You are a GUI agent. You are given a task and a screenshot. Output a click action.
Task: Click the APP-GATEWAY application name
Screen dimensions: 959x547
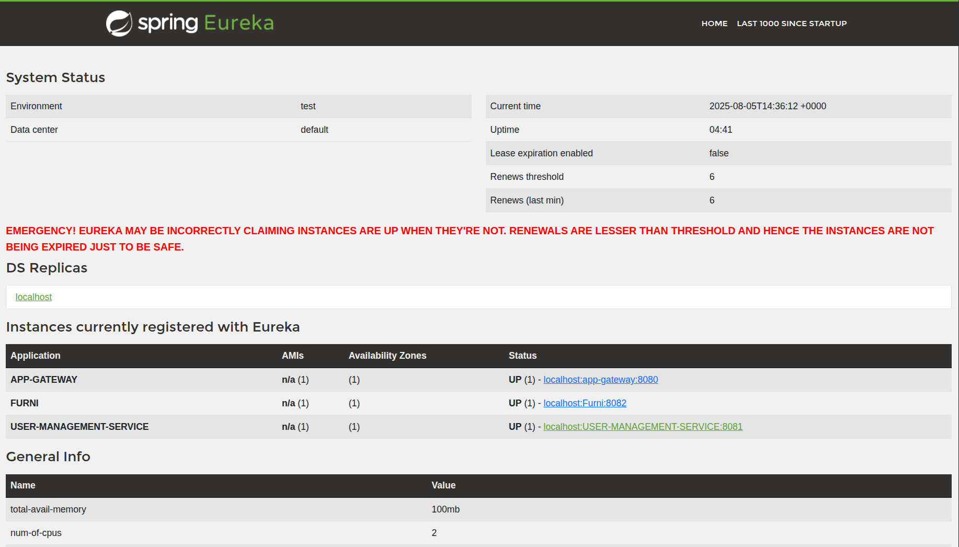44,380
